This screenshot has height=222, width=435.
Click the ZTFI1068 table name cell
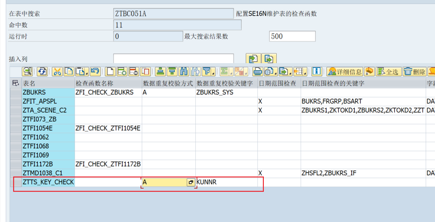(48, 146)
